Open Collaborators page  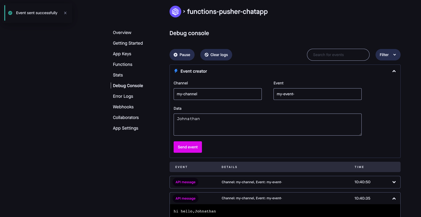point(126,117)
